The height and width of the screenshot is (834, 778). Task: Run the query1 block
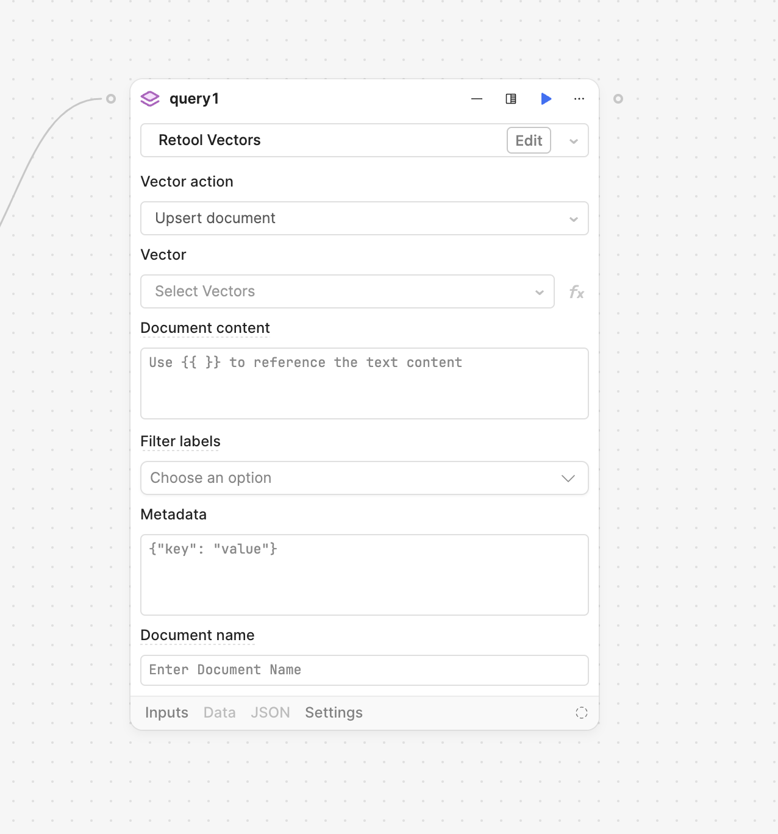point(546,99)
